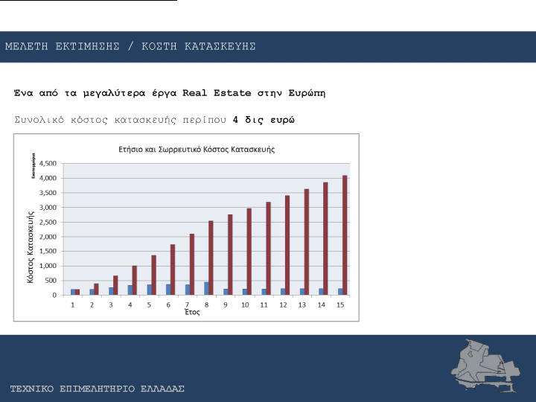Click the tiny legend text above the y-axis
Image resolution: width=536 pixels, height=402 pixels.
(x=33, y=165)
